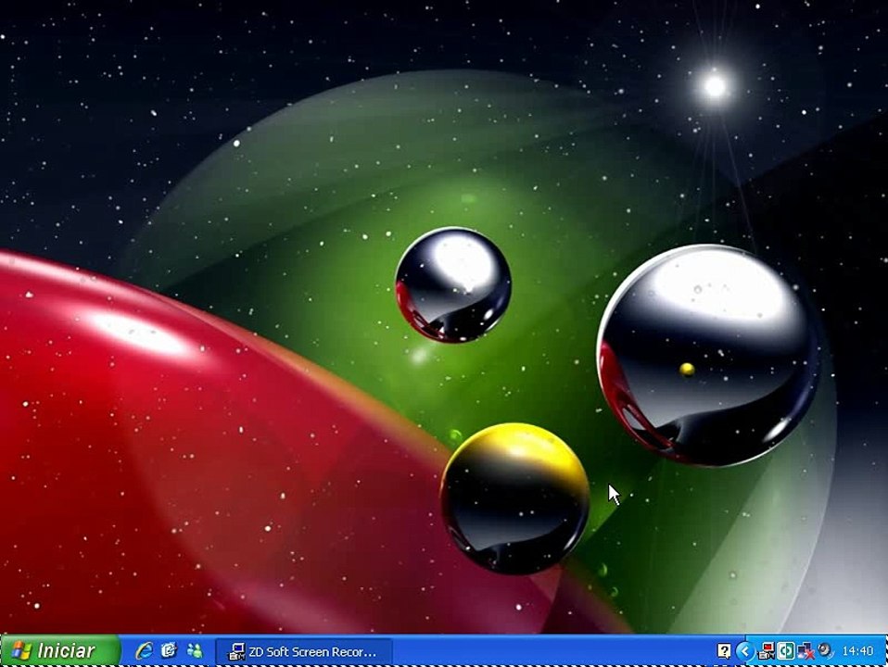Click the green tray icon next to the recorder

point(785,651)
